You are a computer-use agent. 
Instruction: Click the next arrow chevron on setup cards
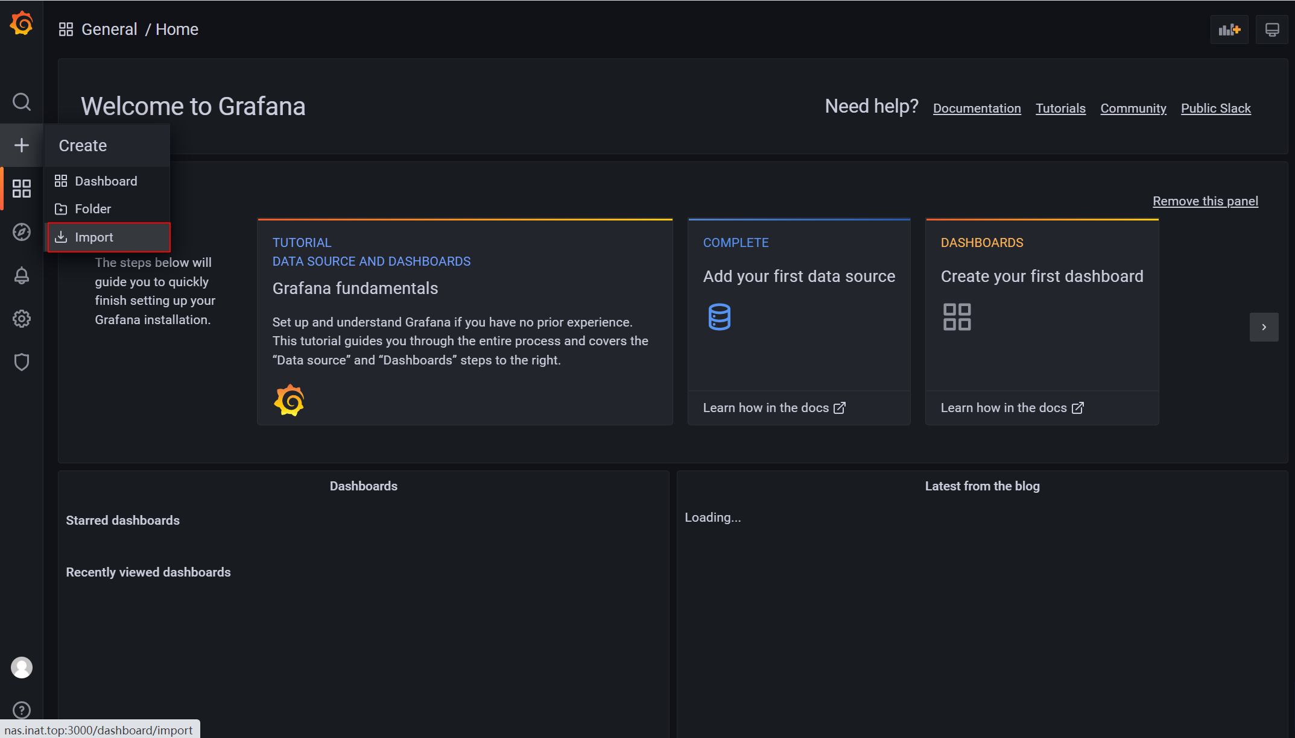click(1264, 327)
